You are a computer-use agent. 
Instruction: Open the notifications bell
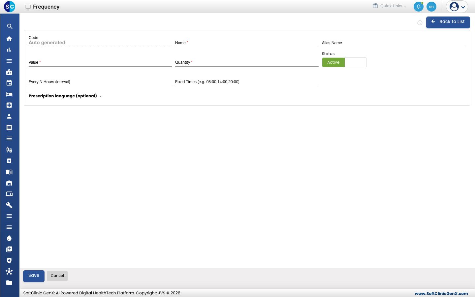coord(418,7)
